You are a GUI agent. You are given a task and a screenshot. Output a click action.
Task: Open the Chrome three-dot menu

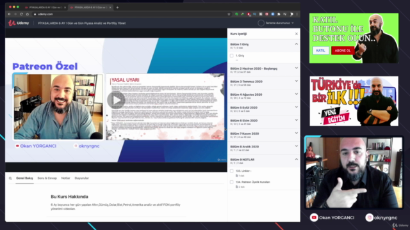pyautogui.click(x=297, y=14)
